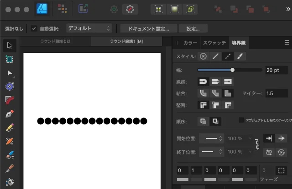
Task: Open the 開始位置 arrowhead dropdown
Action: 213,138
